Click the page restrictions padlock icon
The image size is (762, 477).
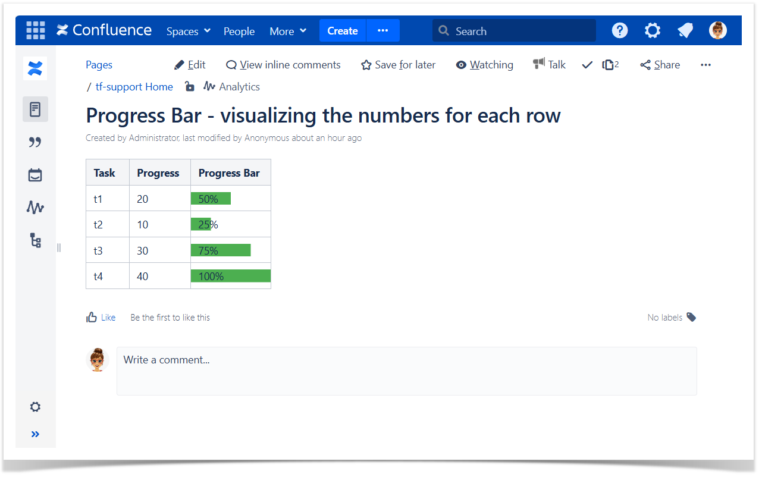(x=189, y=86)
